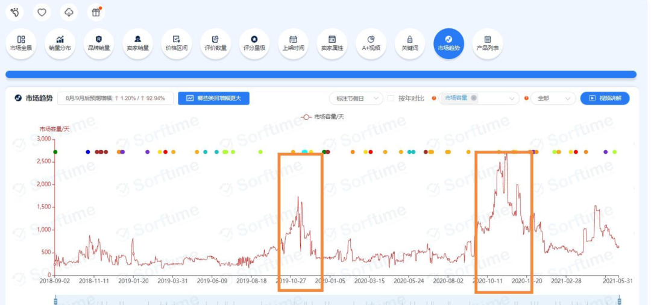Click the 2019-01-20 axis date label
Image resolution: width=651 pixels, height=305 pixels.
133,281
